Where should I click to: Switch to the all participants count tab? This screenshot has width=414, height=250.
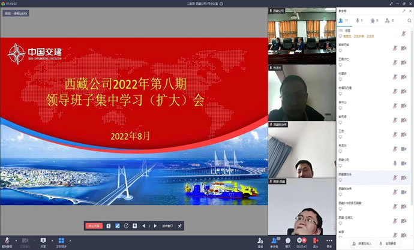tap(342, 20)
